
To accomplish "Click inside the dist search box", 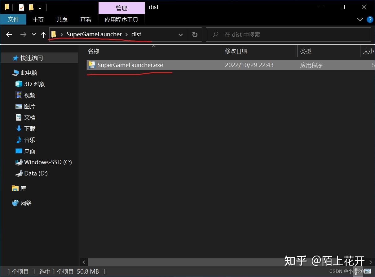I will pyautogui.click(x=288, y=34).
